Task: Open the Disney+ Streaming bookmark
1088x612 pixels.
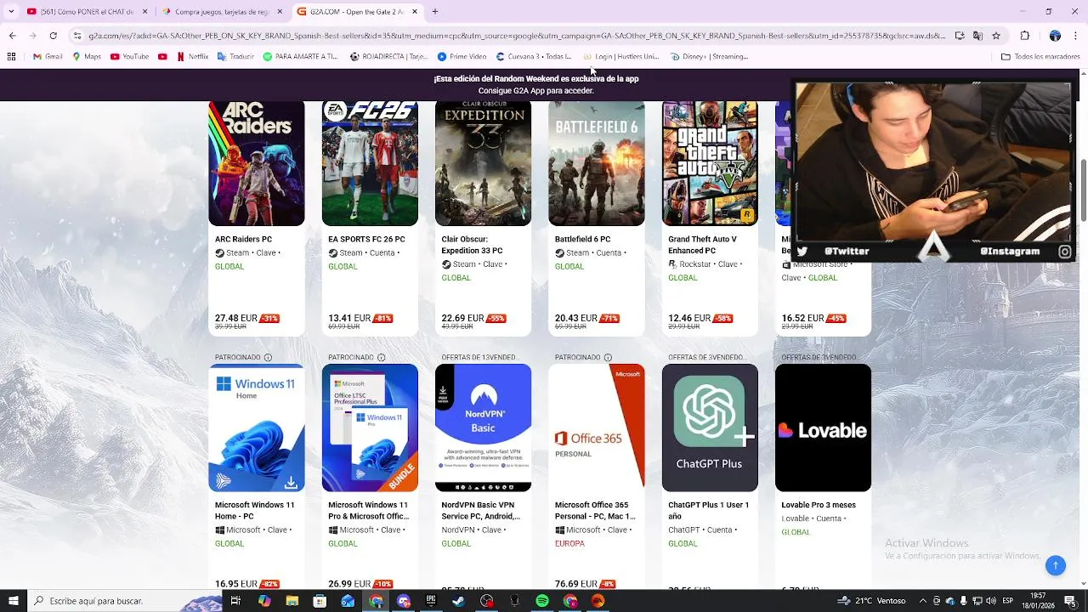Action: click(x=709, y=57)
